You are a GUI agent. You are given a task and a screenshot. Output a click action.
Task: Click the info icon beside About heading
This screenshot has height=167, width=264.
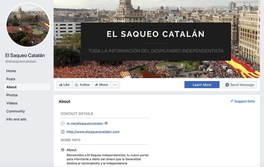point(63,150)
